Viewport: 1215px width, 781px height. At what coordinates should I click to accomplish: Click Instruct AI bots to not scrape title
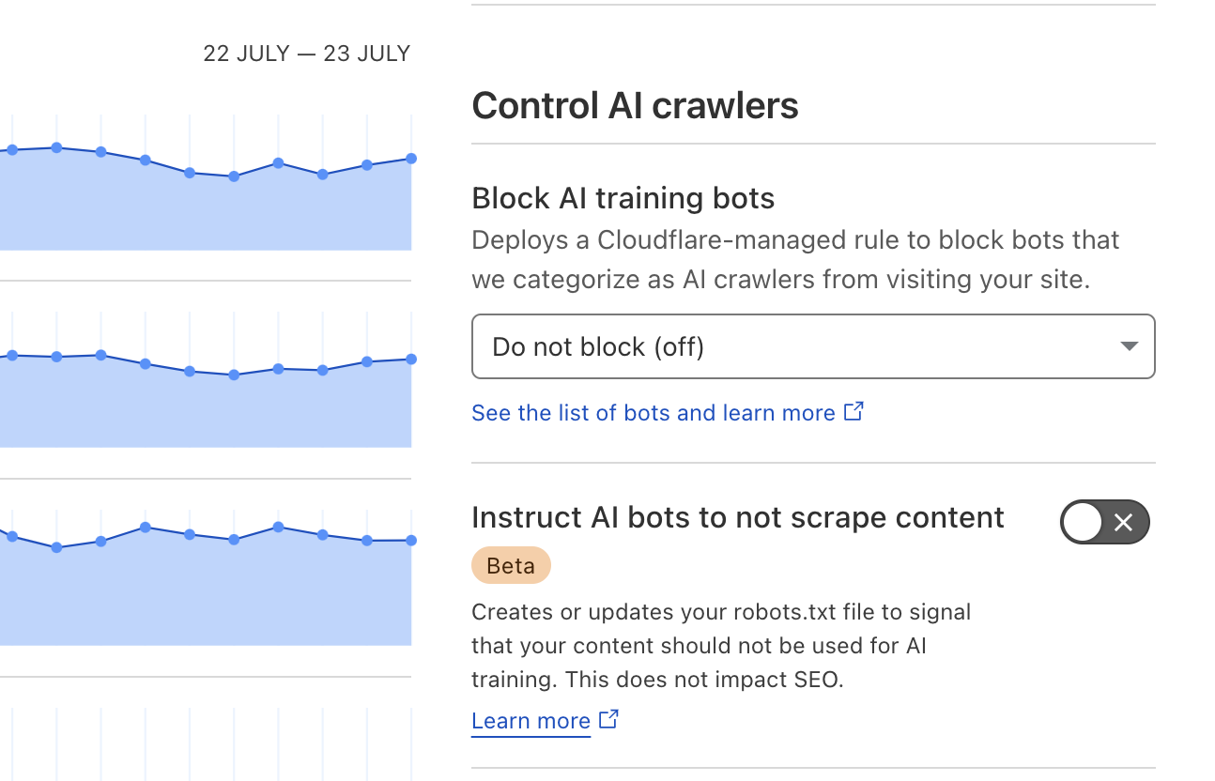click(737, 517)
